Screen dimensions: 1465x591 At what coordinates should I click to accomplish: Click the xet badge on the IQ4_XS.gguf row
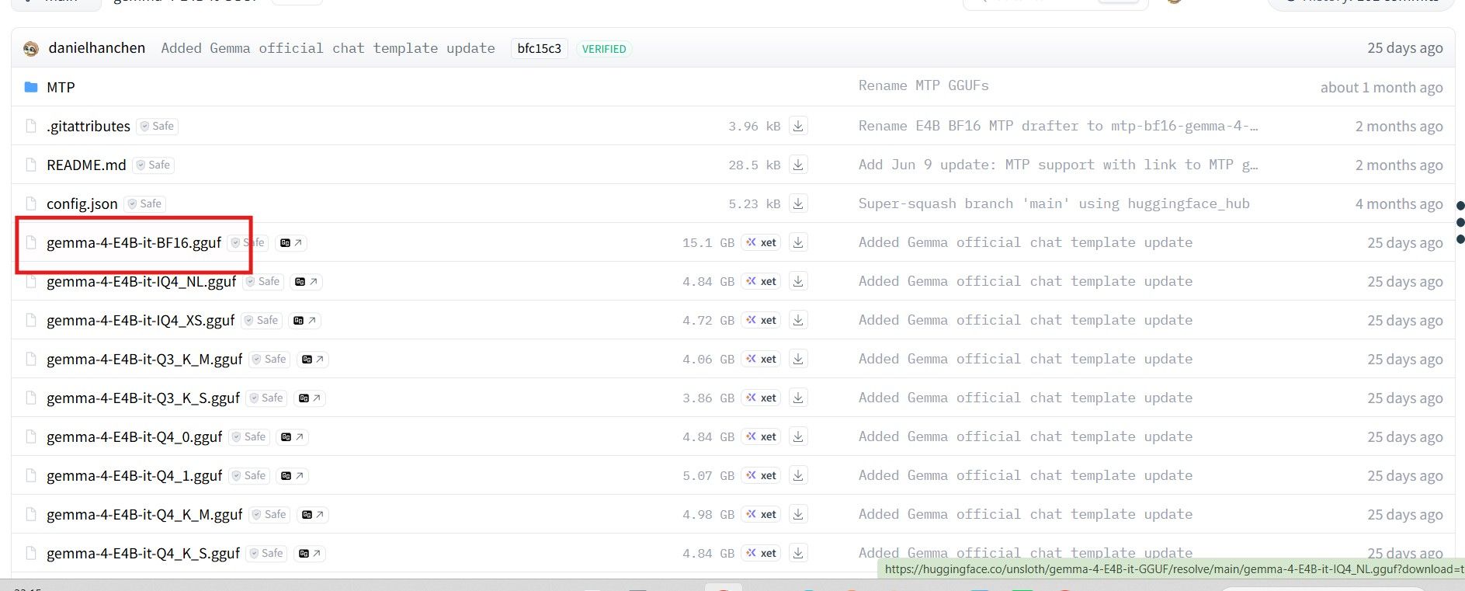coord(762,320)
